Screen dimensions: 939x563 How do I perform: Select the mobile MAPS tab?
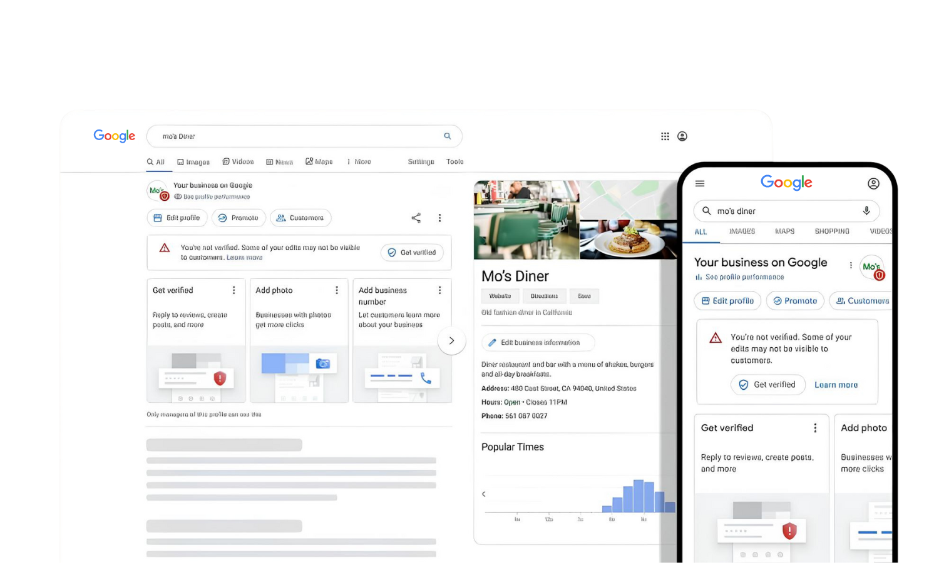(x=784, y=231)
